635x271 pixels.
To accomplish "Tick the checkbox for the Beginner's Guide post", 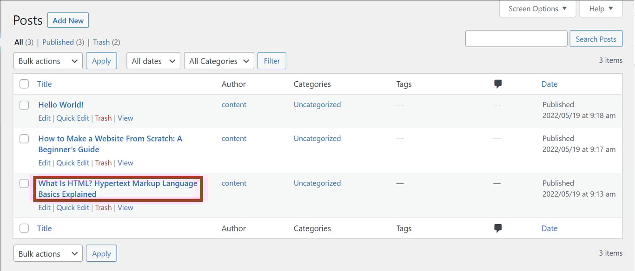I will [x=24, y=138].
